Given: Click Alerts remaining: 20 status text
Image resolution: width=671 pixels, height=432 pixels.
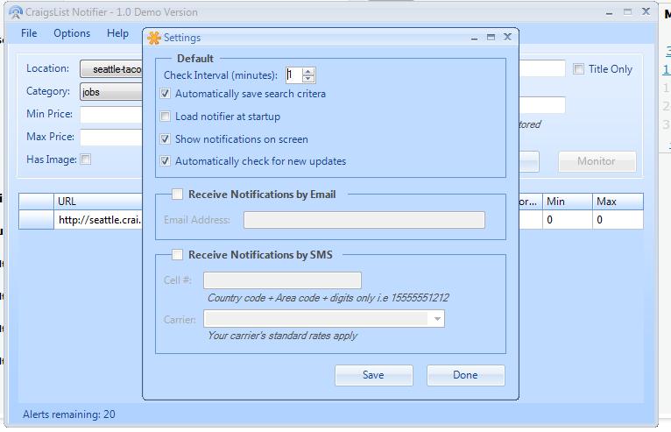Looking at the screenshot, I should [x=69, y=414].
